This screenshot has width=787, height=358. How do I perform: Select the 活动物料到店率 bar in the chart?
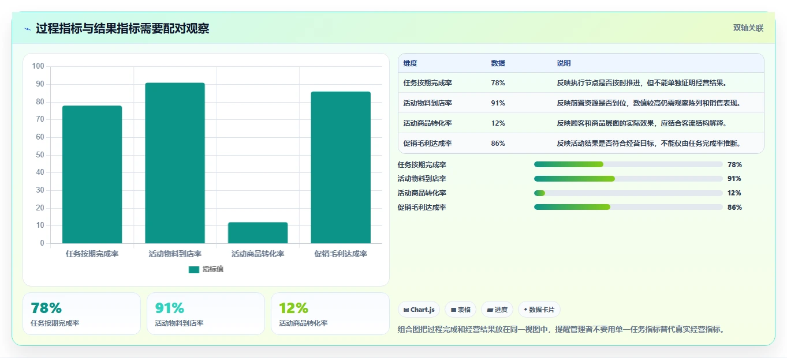pyautogui.click(x=175, y=163)
